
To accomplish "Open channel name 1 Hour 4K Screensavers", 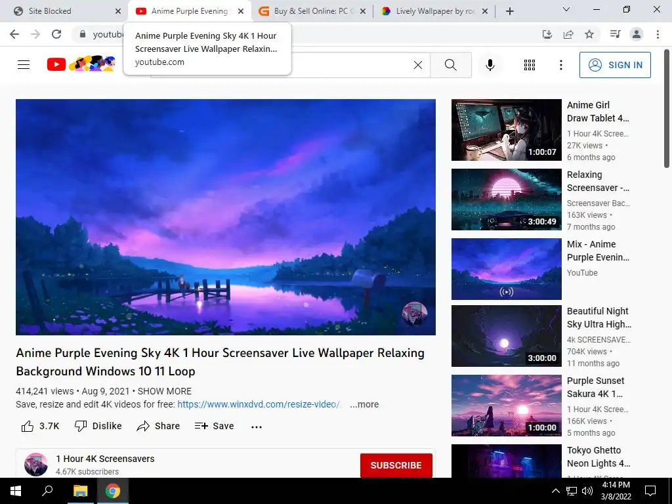I will [x=105, y=459].
